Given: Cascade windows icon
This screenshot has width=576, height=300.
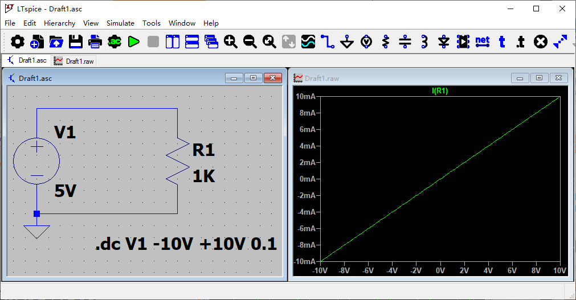Looking at the screenshot, I should 211,42.
